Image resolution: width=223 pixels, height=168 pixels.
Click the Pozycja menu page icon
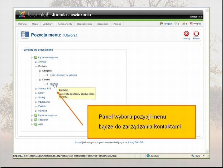25,35
